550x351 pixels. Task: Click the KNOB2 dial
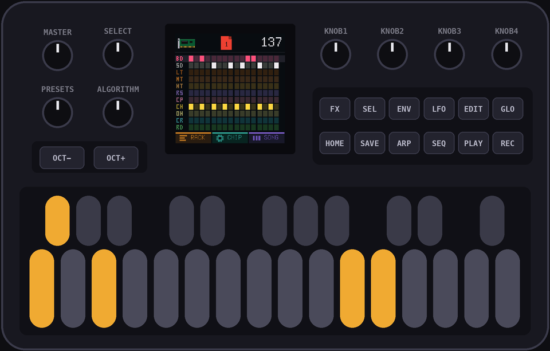(392, 54)
